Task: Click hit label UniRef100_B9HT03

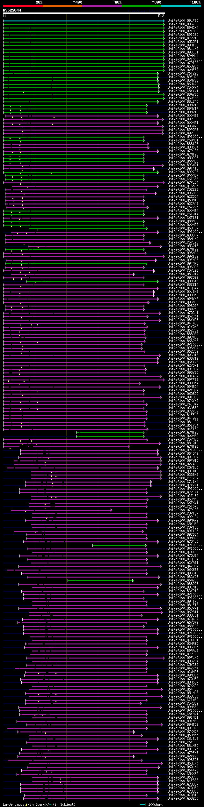Action: [183, 45]
